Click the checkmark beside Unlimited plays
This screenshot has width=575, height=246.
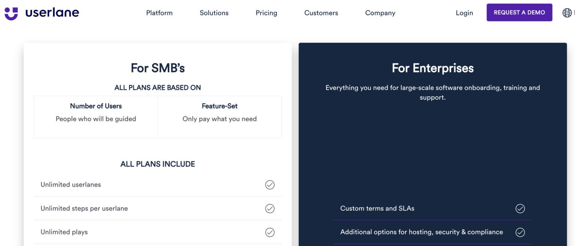pos(270,232)
